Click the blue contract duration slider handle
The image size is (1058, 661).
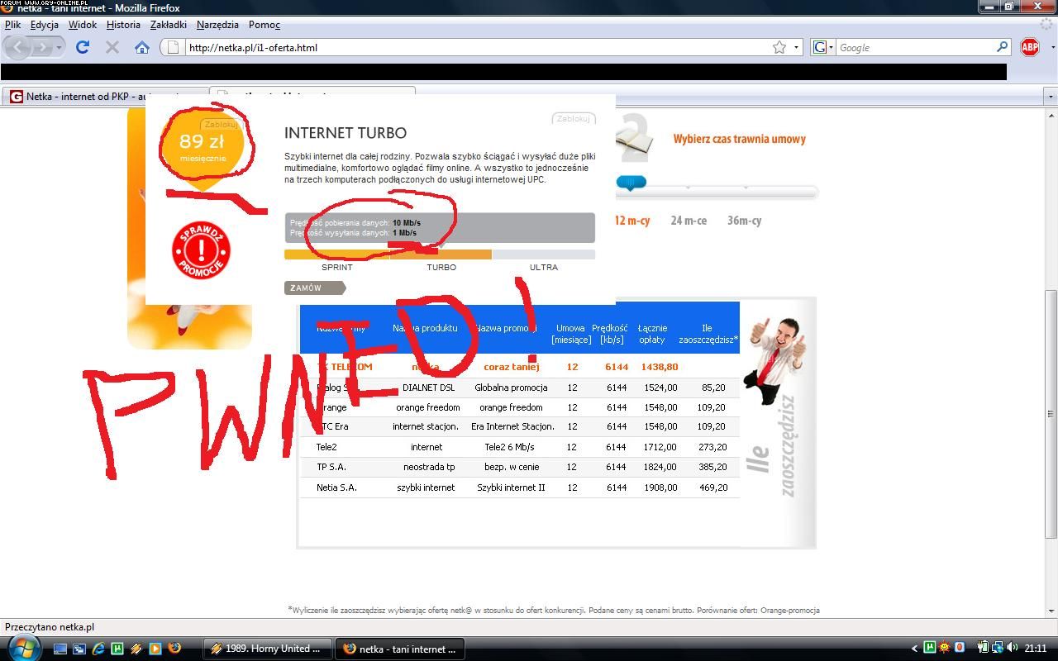[631, 183]
